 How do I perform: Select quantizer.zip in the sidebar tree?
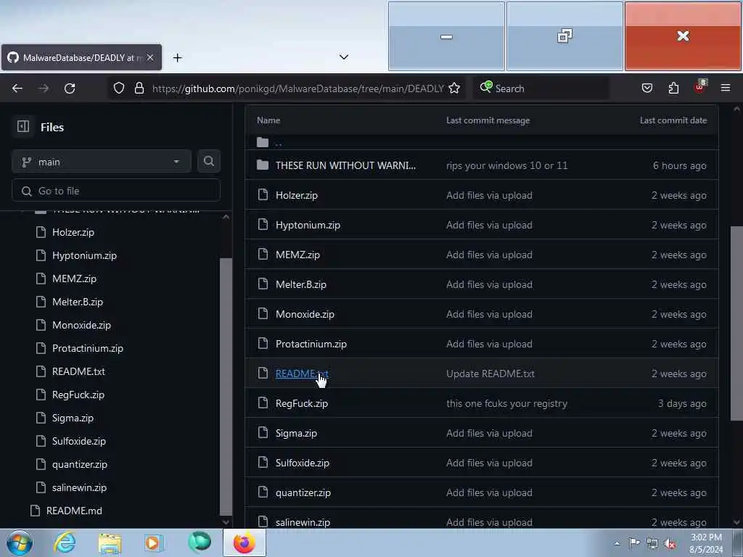click(80, 464)
